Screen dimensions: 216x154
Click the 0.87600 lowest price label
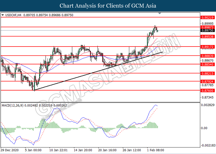pyautogui.click(x=207, y=91)
